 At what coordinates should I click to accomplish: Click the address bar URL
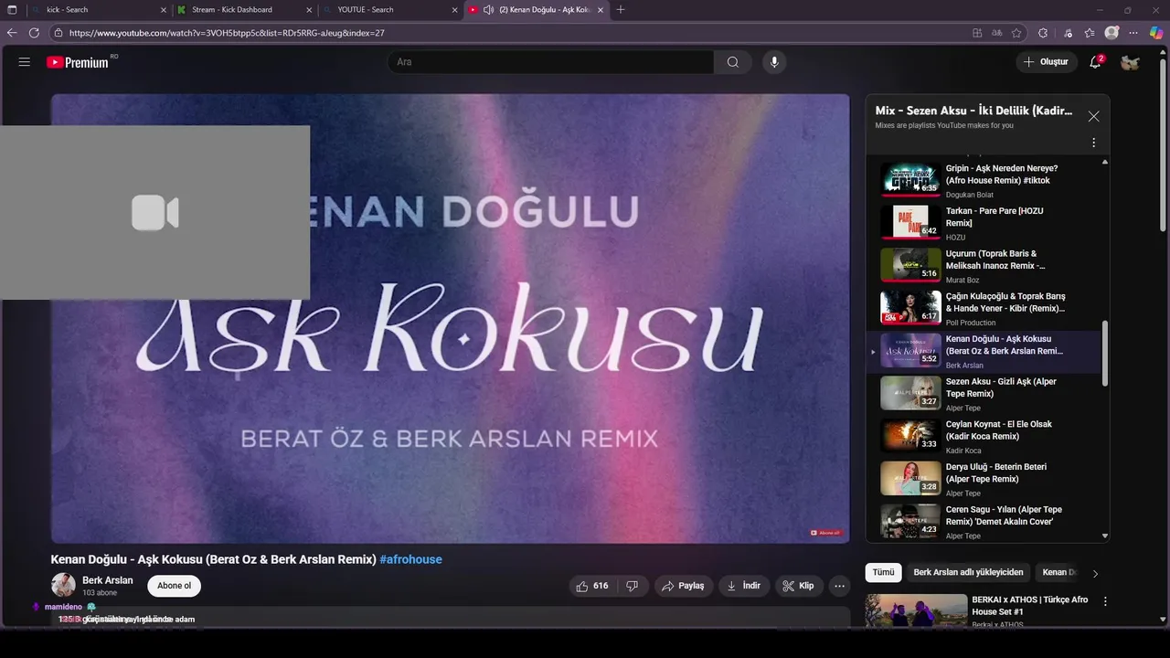click(x=227, y=33)
